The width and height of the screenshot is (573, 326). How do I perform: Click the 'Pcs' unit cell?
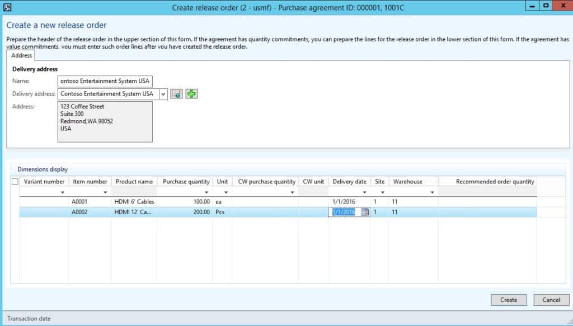coord(222,212)
